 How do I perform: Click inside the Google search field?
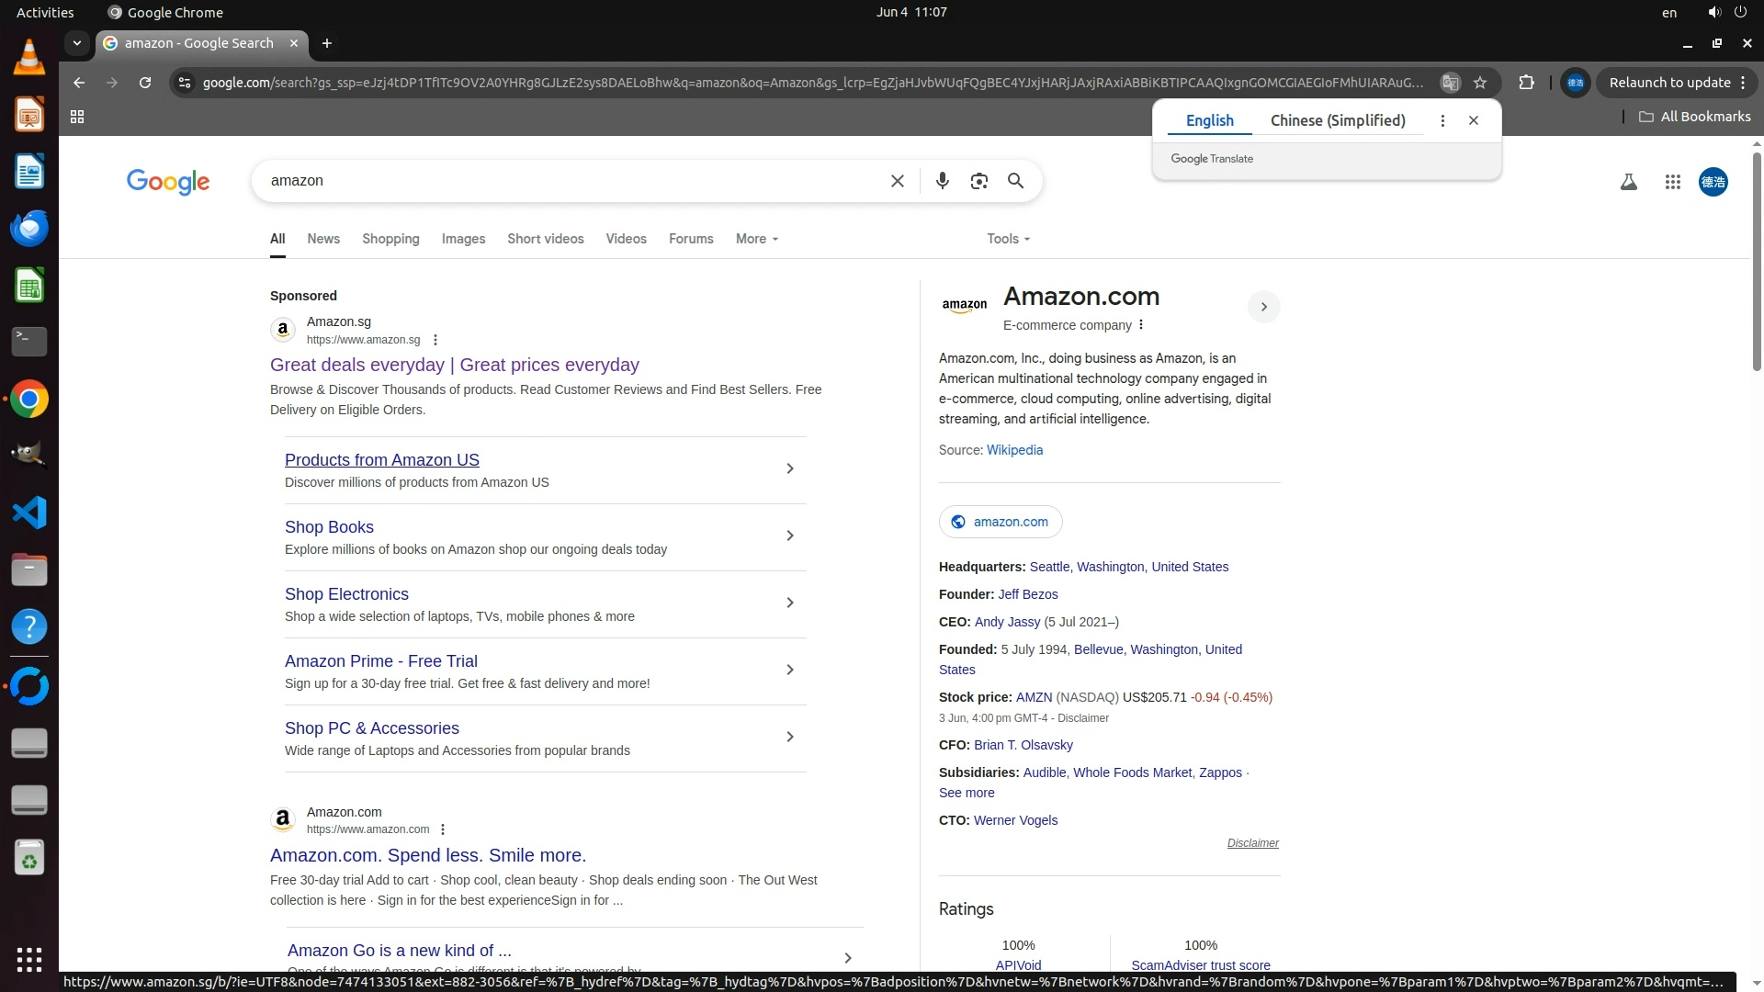570,181
